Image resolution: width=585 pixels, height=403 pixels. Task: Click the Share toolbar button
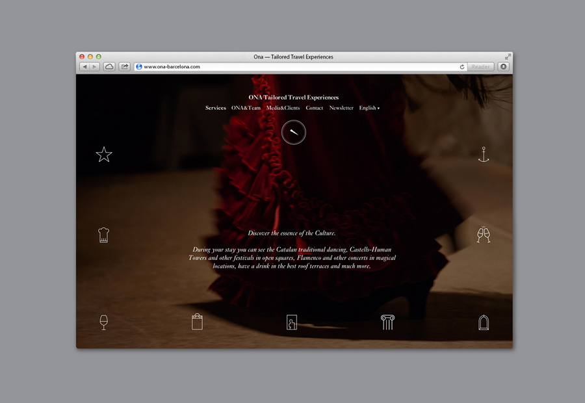pyautogui.click(x=125, y=67)
